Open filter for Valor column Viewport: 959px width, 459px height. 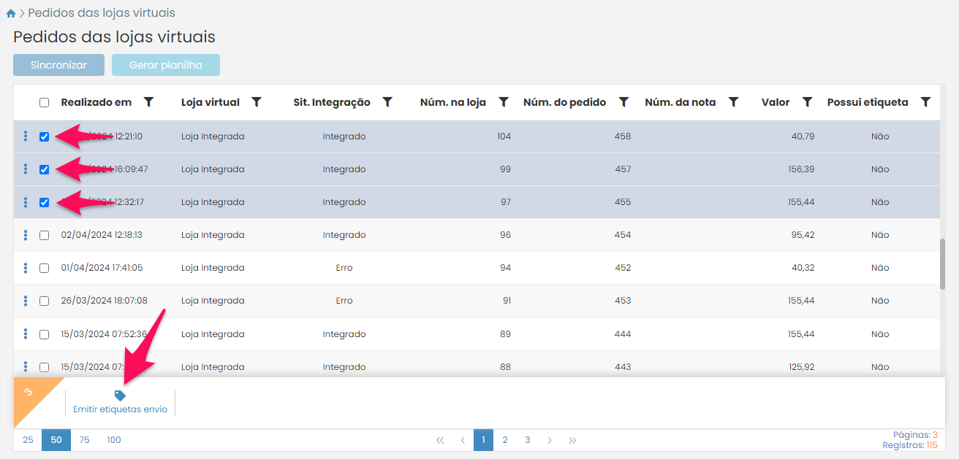(807, 102)
